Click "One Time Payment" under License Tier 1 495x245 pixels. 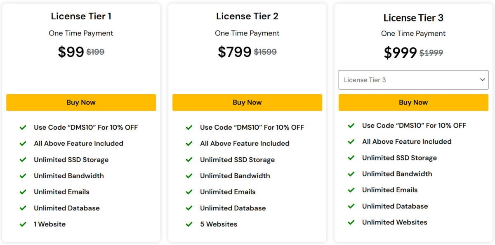click(x=81, y=33)
